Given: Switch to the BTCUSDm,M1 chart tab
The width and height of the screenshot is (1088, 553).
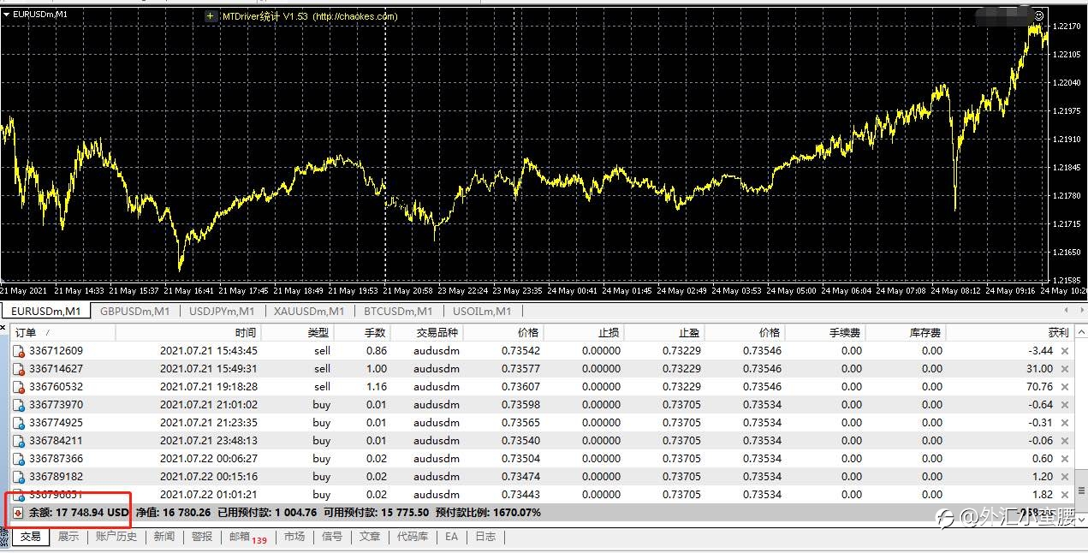Looking at the screenshot, I should click(x=397, y=312).
